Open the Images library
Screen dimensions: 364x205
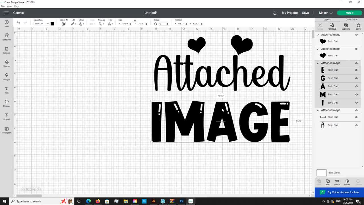point(7,77)
